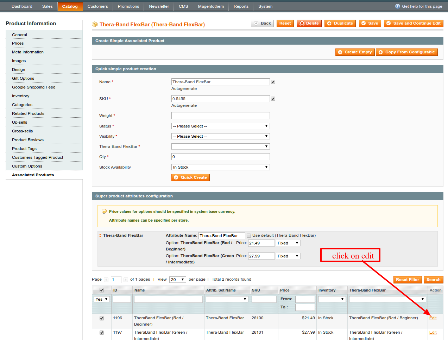
Task: Click the Quick Create button
Action: 190,177
